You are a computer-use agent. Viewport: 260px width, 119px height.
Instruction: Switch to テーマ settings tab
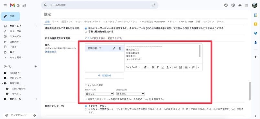click(x=220, y=22)
